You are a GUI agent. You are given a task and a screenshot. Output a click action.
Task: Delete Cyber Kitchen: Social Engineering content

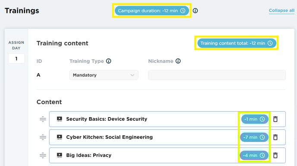(275, 137)
